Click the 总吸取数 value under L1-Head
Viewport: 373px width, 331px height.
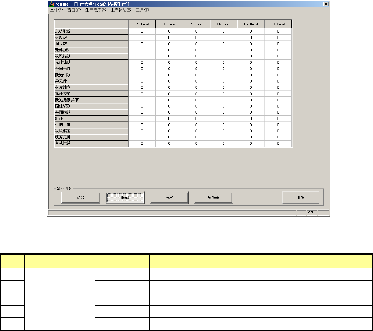click(142, 31)
